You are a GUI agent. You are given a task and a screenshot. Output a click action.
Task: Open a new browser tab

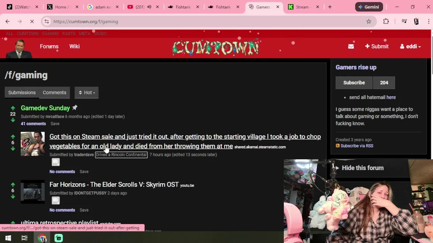(x=330, y=7)
